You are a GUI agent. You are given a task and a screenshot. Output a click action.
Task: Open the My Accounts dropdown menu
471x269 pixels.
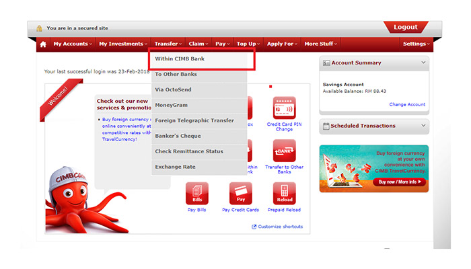pos(72,44)
